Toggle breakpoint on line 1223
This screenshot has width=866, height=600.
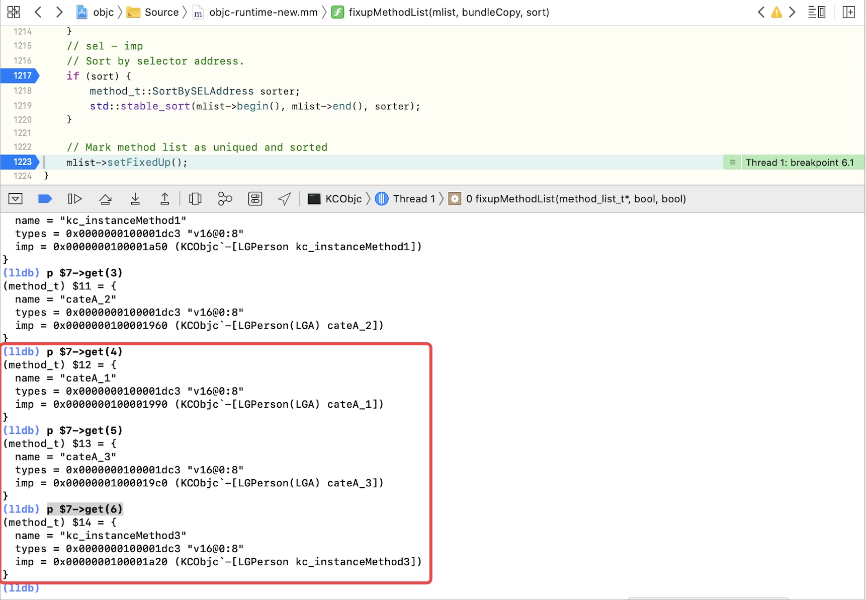point(20,162)
